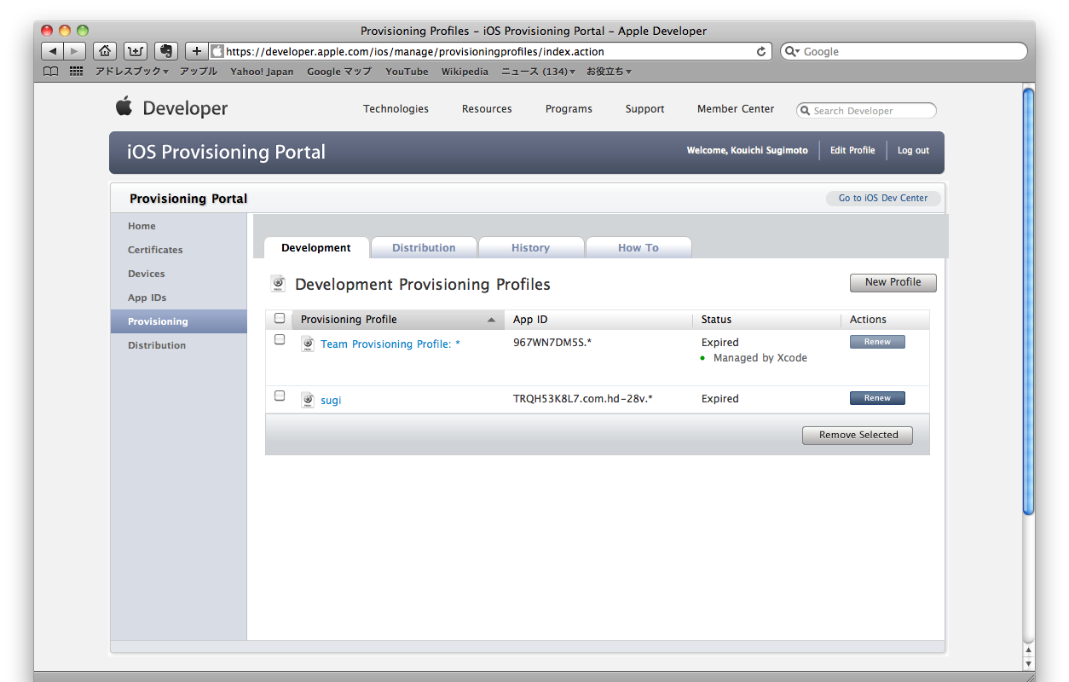This screenshot has width=1069, height=682.
Task: Check the Team Provisioning Profile checkbox
Action: coord(280,339)
